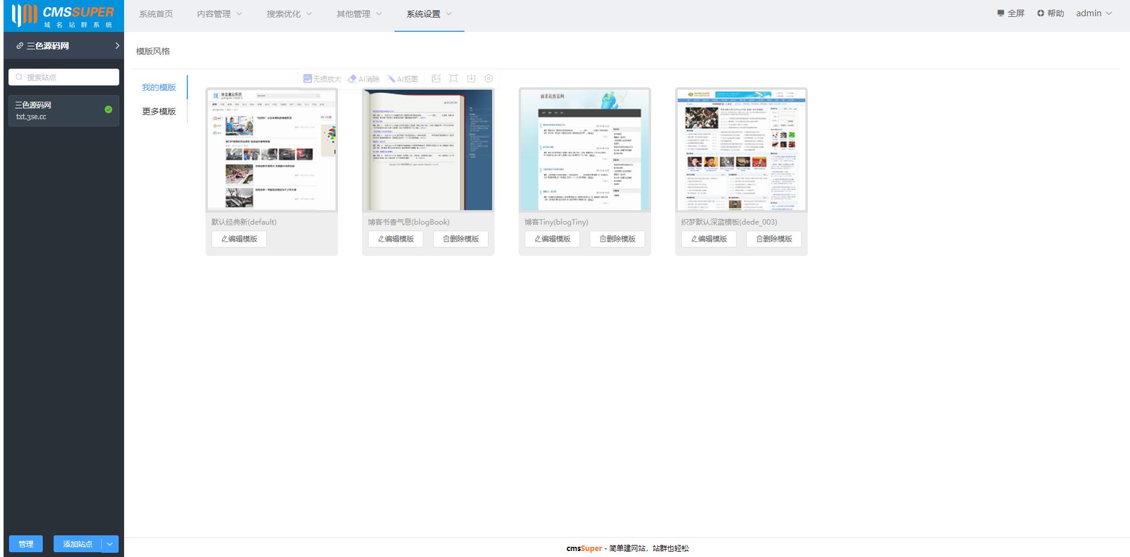Click the 搜索站点 search input field

point(64,77)
